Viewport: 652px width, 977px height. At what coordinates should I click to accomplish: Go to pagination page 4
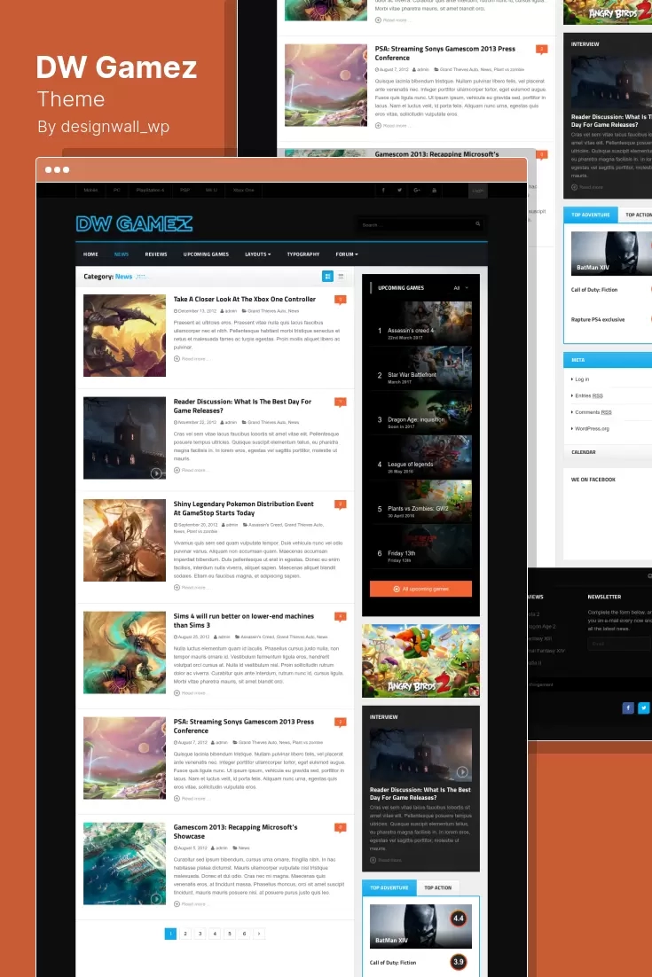pos(215,934)
